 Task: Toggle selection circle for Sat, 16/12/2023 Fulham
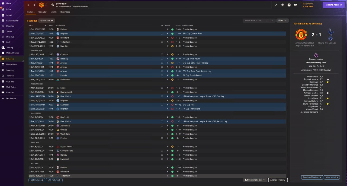(x=30, y=29)
